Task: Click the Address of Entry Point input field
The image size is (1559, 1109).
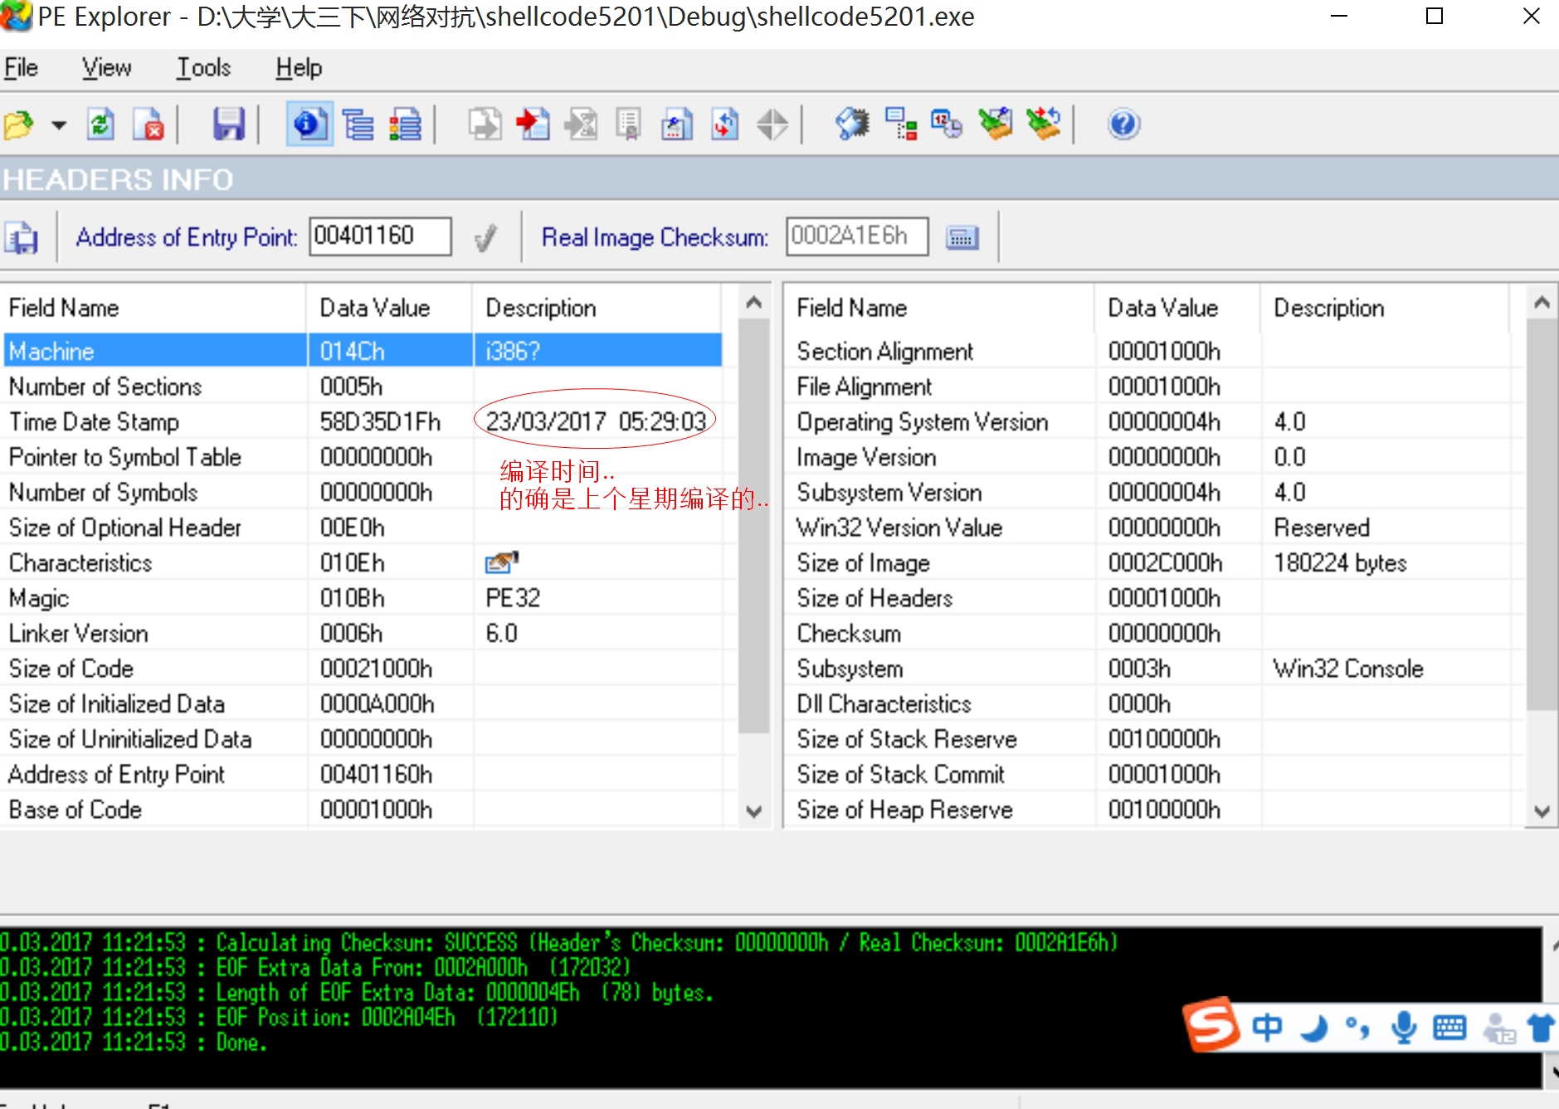Action: pos(380,236)
